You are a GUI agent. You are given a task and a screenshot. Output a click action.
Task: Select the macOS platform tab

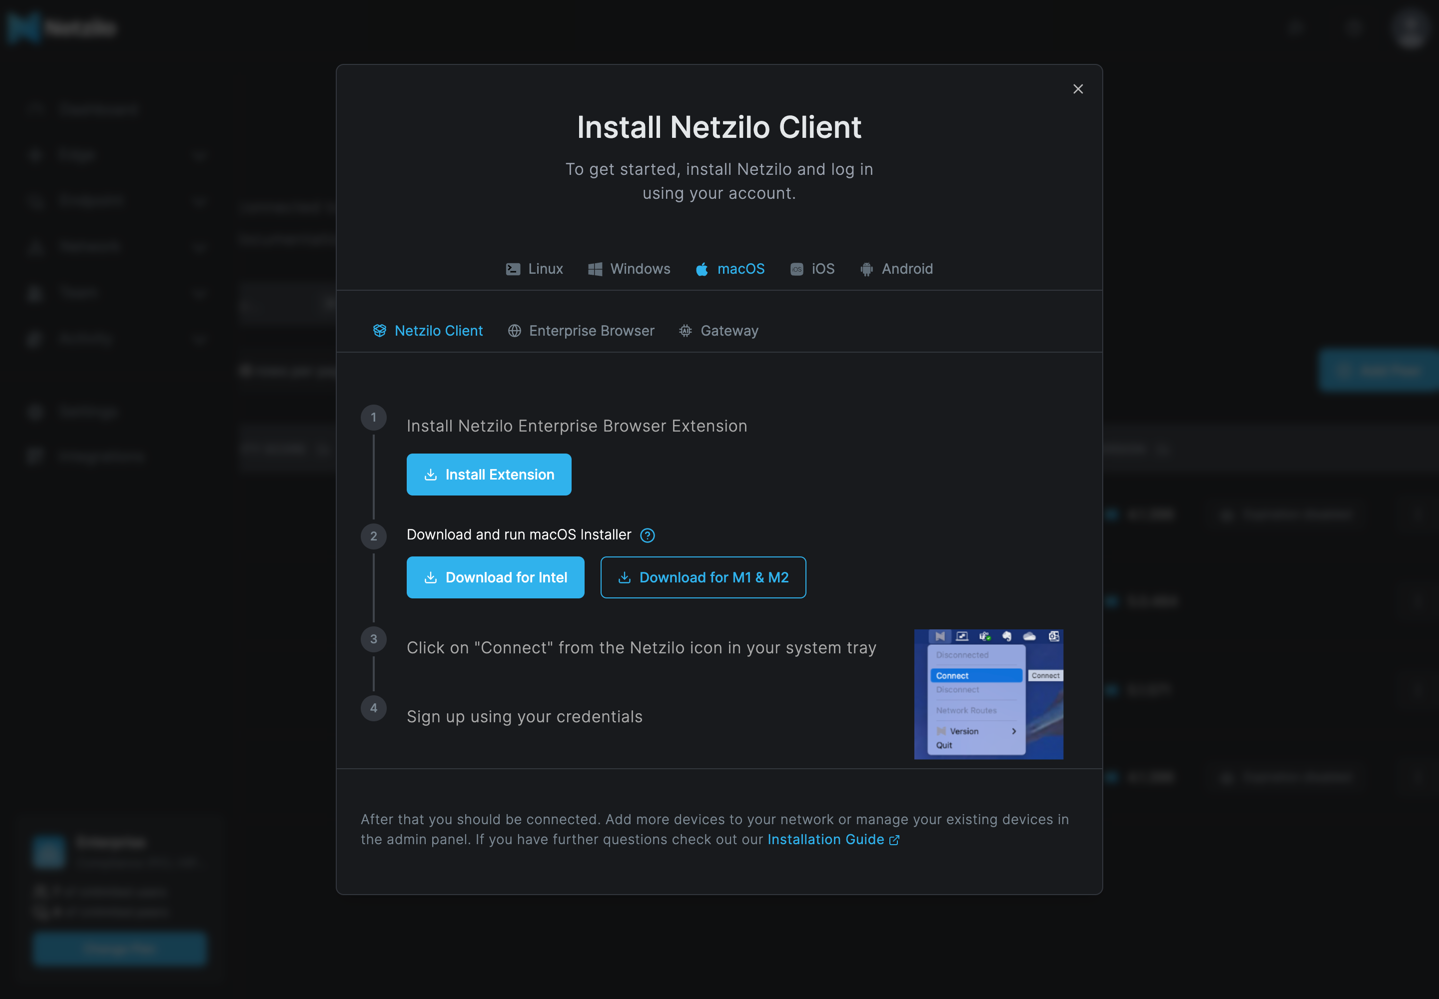(x=729, y=269)
